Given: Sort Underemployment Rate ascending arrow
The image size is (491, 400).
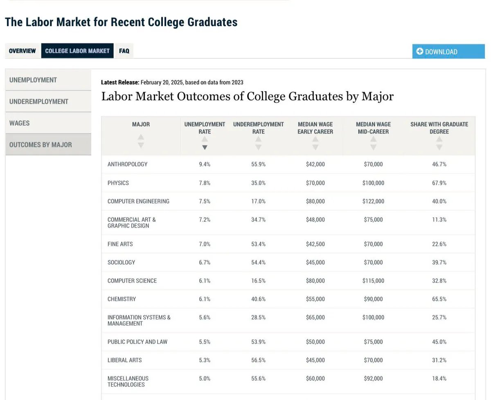Looking at the screenshot, I should (x=258, y=140).
